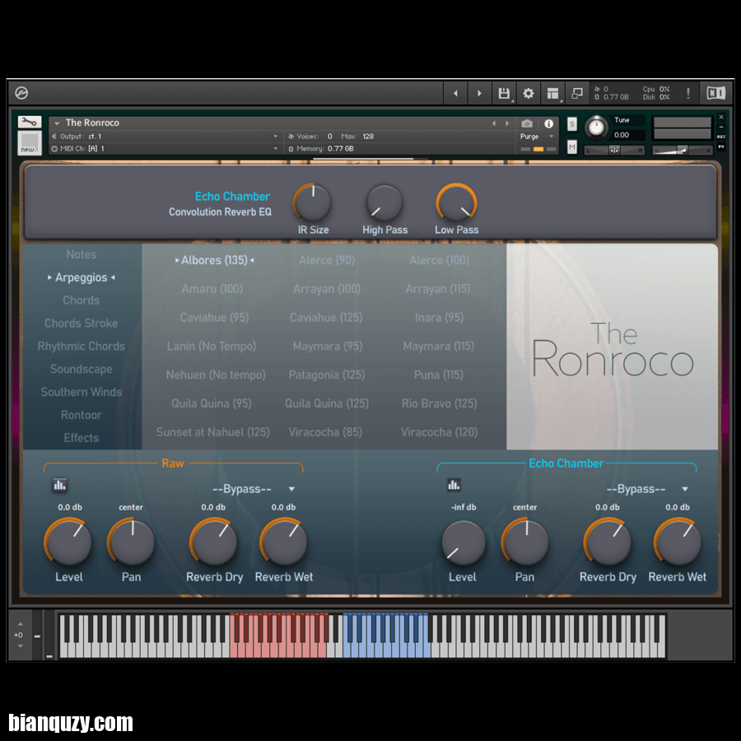Screen dimensions: 741x741
Task: Select the Effects category
Action: 82,438
